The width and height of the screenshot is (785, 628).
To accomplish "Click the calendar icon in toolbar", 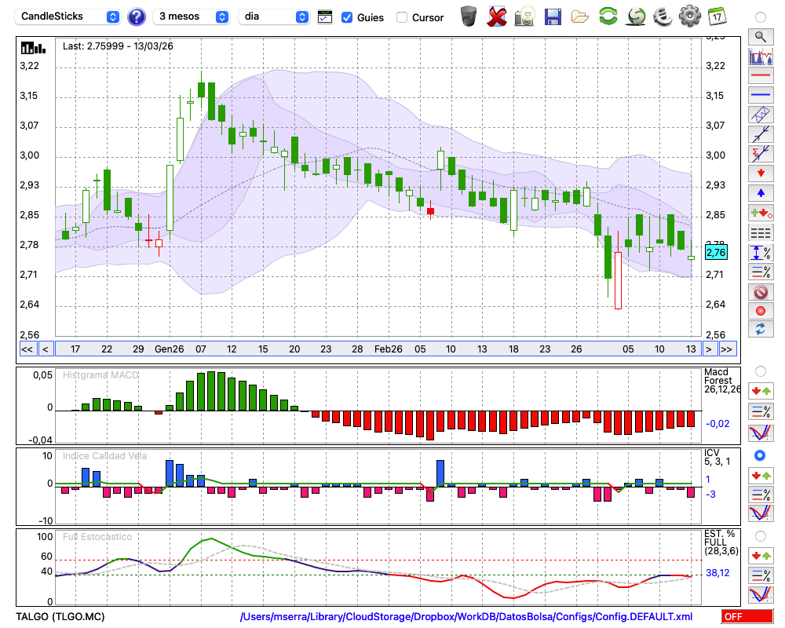I will (x=716, y=16).
